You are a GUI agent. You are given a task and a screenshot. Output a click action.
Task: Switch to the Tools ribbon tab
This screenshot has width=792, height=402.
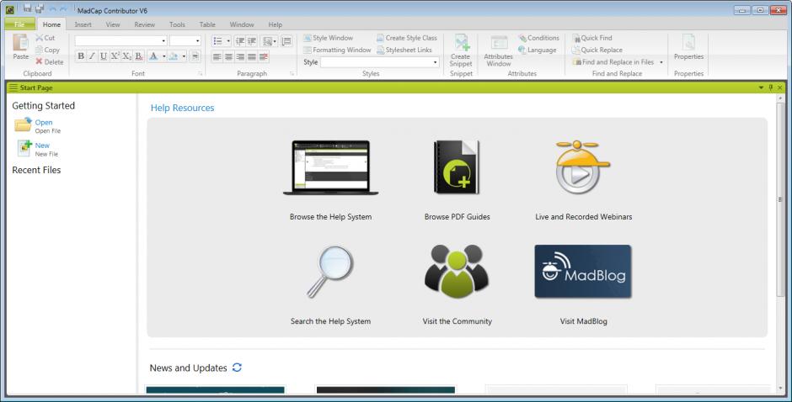(177, 24)
